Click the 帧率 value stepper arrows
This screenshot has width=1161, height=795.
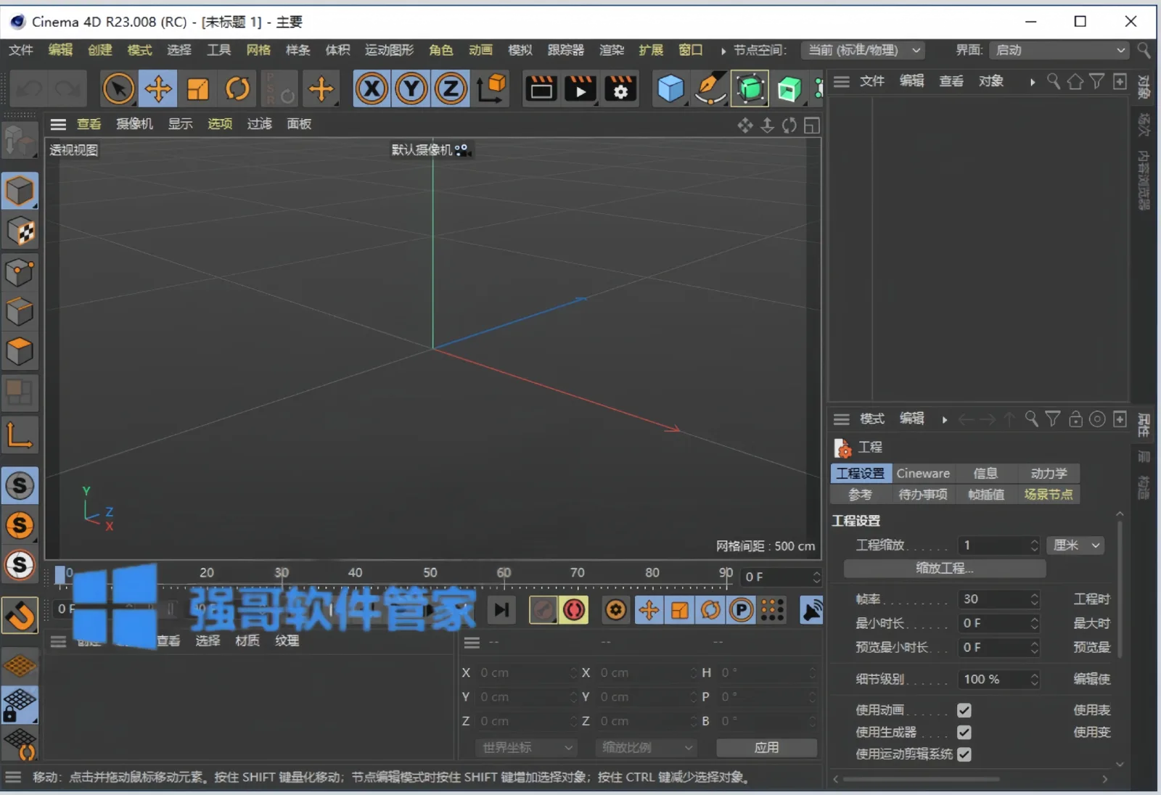1035,599
